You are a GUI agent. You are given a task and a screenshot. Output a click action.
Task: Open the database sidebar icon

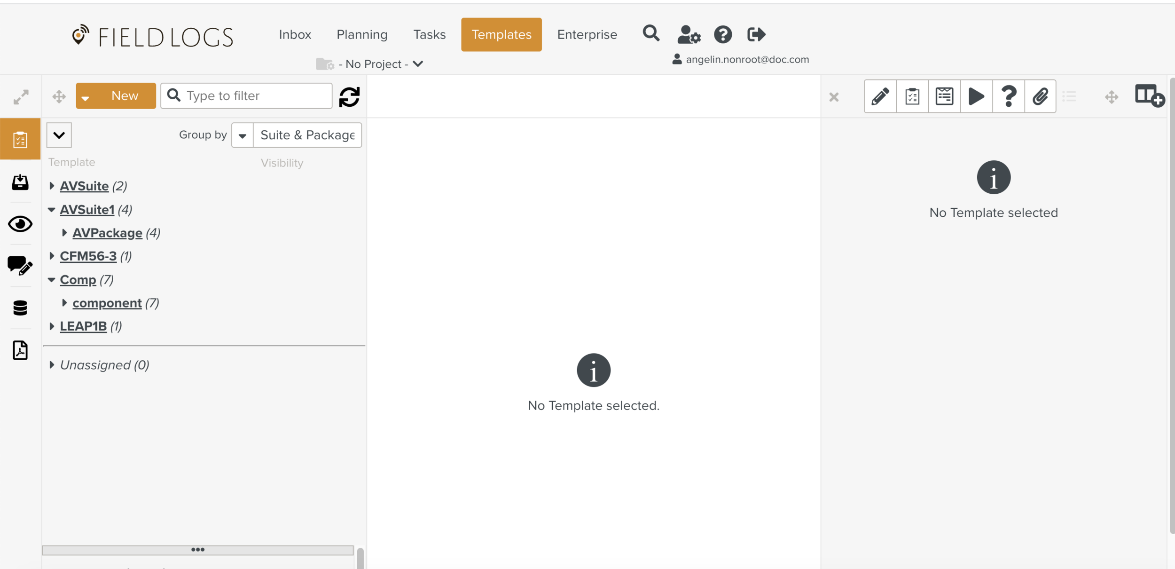[x=20, y=308]
